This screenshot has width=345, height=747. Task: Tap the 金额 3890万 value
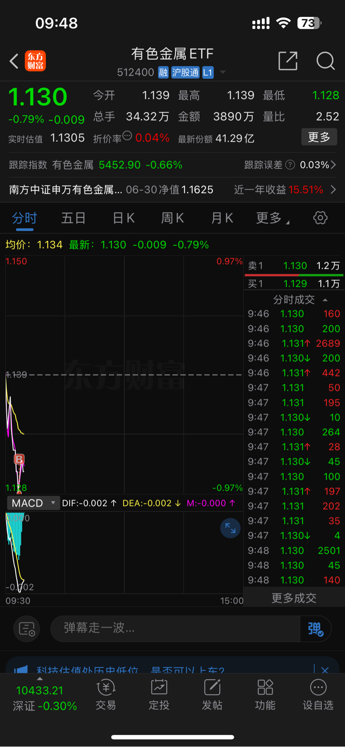pyautogui.click(x=234, y=117)
